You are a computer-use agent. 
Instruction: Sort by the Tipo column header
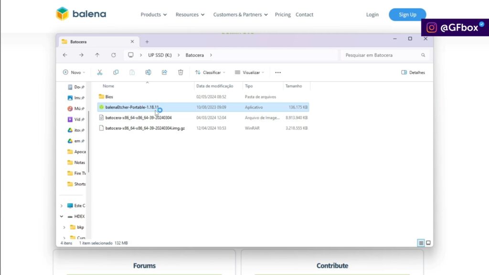click(248, 86)
